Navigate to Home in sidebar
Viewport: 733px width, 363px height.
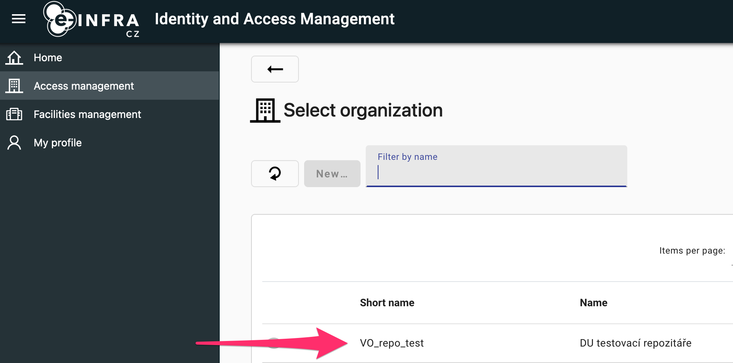[x=48, y=58]
